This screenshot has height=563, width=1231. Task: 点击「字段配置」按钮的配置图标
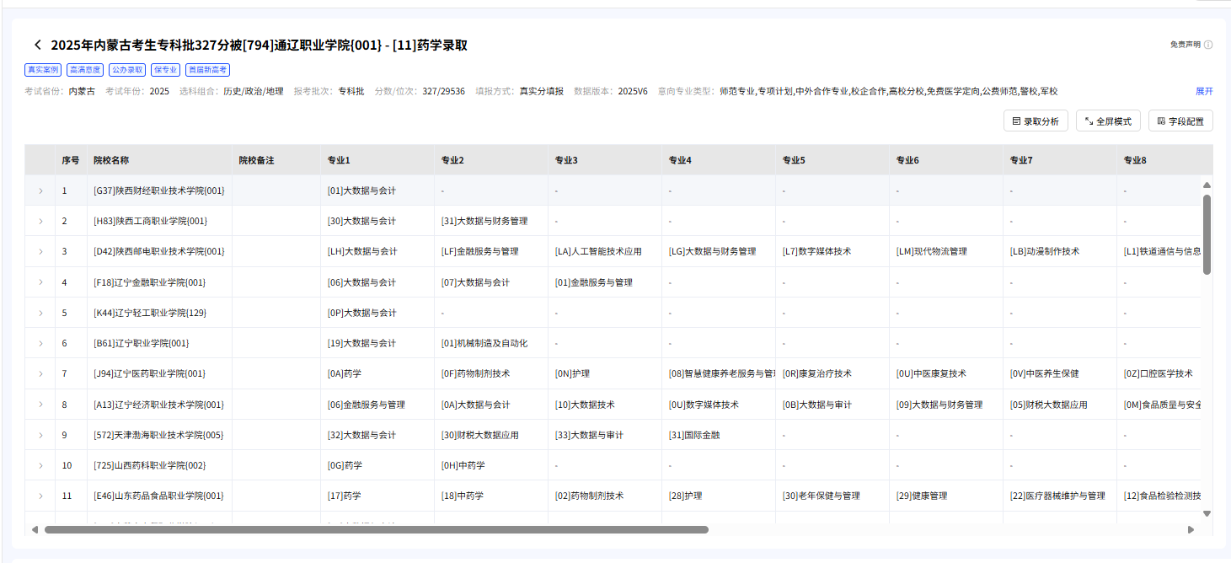tap(1161, 121)
